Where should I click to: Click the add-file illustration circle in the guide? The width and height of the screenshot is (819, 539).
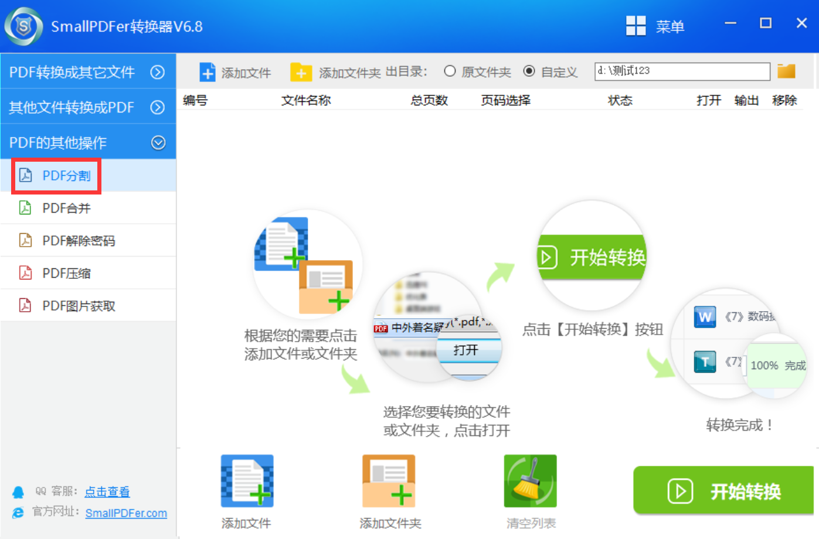pos(308,265)
